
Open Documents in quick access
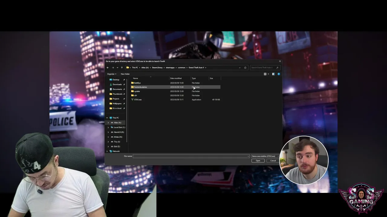pos(117,89)
